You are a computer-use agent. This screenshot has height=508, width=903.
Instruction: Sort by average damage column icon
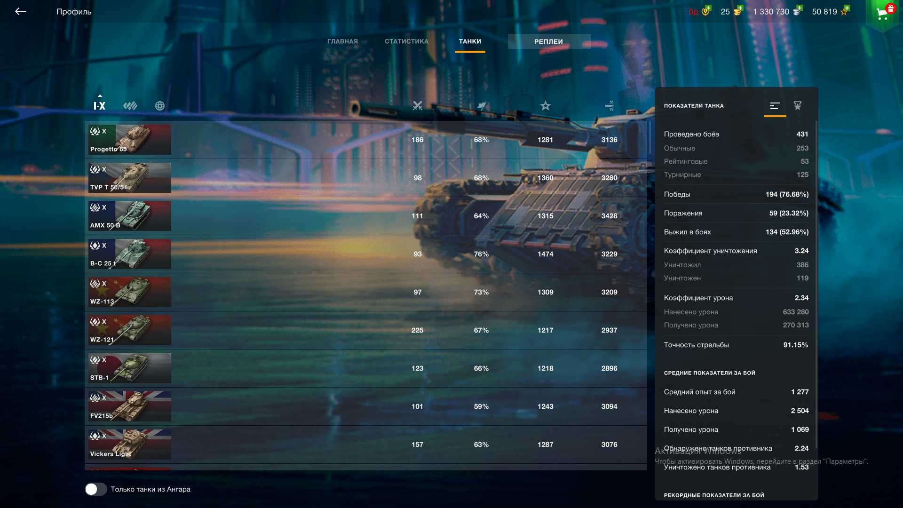(610, 105)
